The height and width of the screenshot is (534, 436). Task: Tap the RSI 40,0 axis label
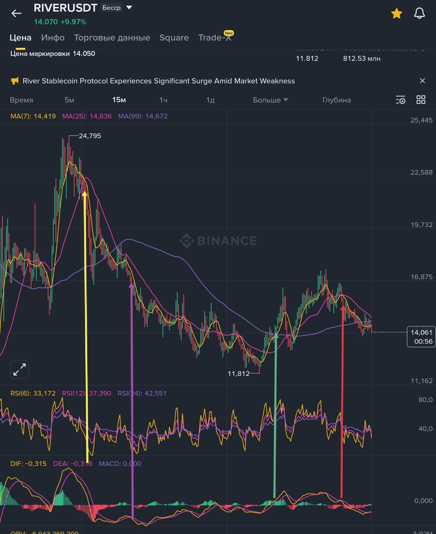point(425,429)
